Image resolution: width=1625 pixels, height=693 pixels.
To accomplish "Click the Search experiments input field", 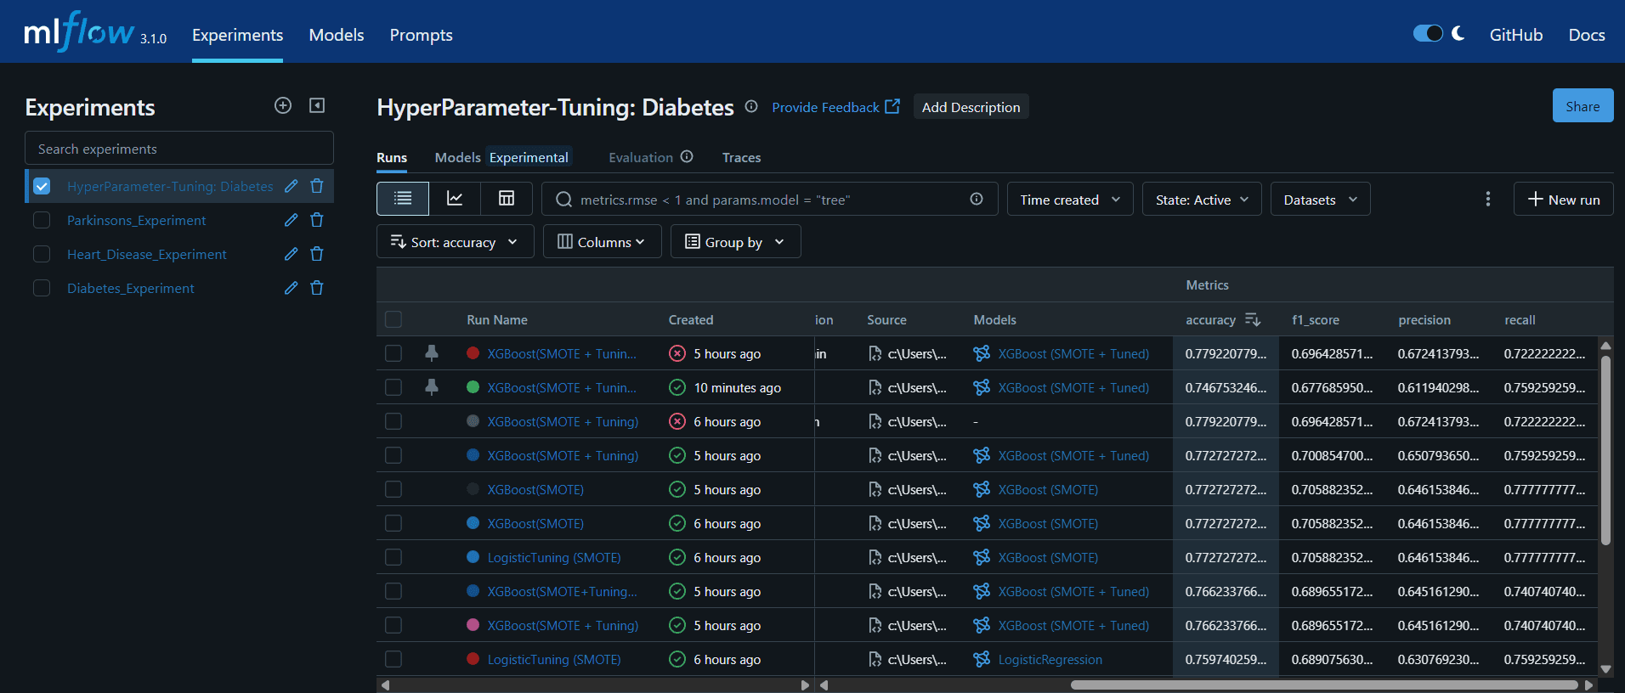I will [179, 149].
